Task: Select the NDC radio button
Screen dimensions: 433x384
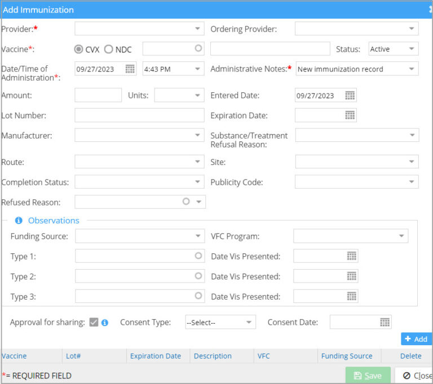Action: [109, 50]
